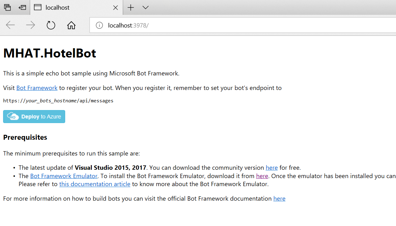Close the localhost tab
Image resolution: width=396 pixels, height=226 pixels.
pyautogui.click(x=116, y=7)
